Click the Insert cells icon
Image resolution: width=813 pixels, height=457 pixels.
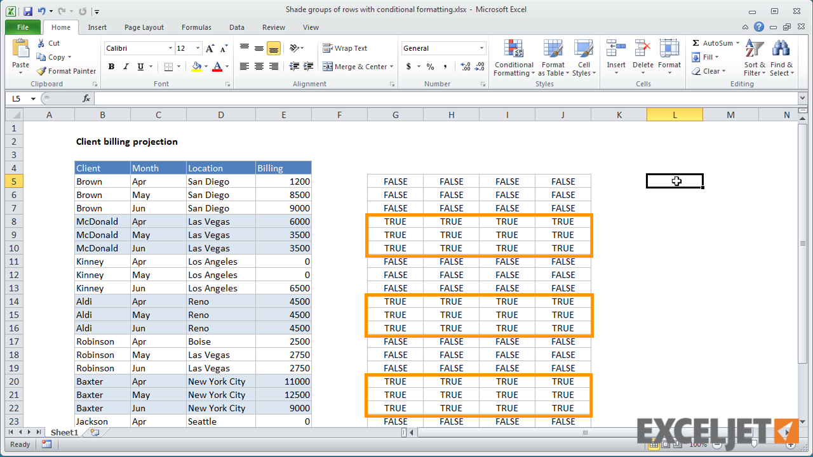click(616, 49)
